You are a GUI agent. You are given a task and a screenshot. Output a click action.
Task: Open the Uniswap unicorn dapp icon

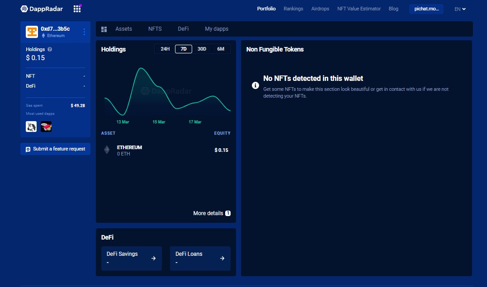click(x=31, y=127)
